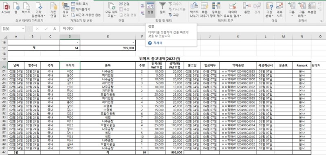Click the 2월 cell in row 42

(x=16, y=153)
